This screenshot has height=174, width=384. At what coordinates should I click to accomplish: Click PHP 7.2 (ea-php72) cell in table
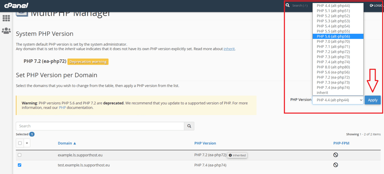tap(210, 155)
